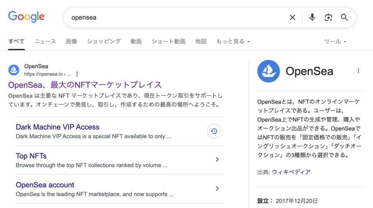Open three-dot menu next to opensea.io URL
373x208 pixels.
(x=77, y=74)
